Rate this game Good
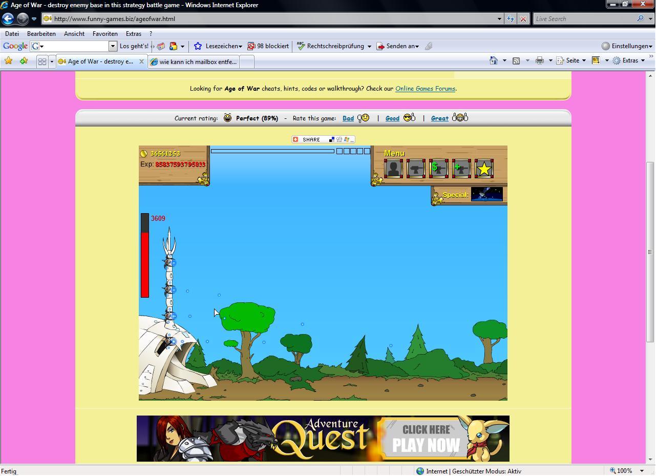Screen dimensions: 657x476 (392, 118)
